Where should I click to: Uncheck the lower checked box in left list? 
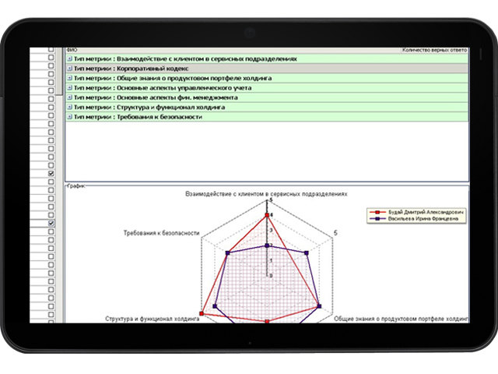51,224
